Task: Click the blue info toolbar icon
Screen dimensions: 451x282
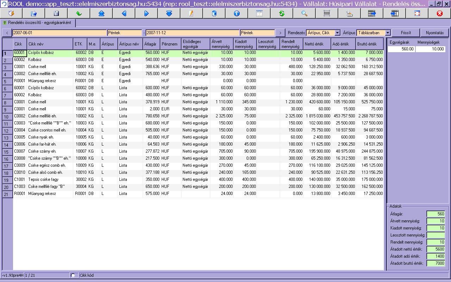Action: [236, 13]
